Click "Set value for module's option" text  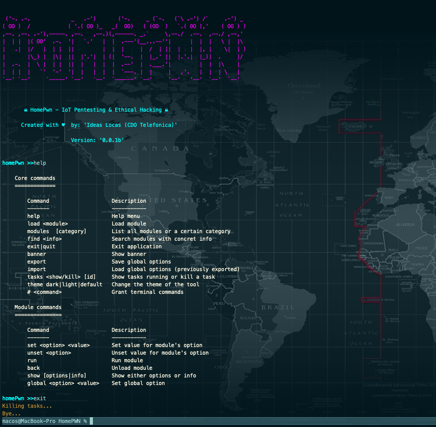tap(157, 345)
